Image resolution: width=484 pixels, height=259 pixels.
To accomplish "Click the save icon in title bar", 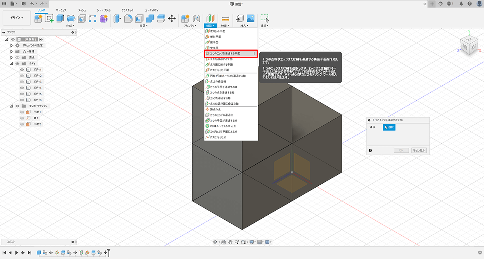I will [x=24, y=4].
